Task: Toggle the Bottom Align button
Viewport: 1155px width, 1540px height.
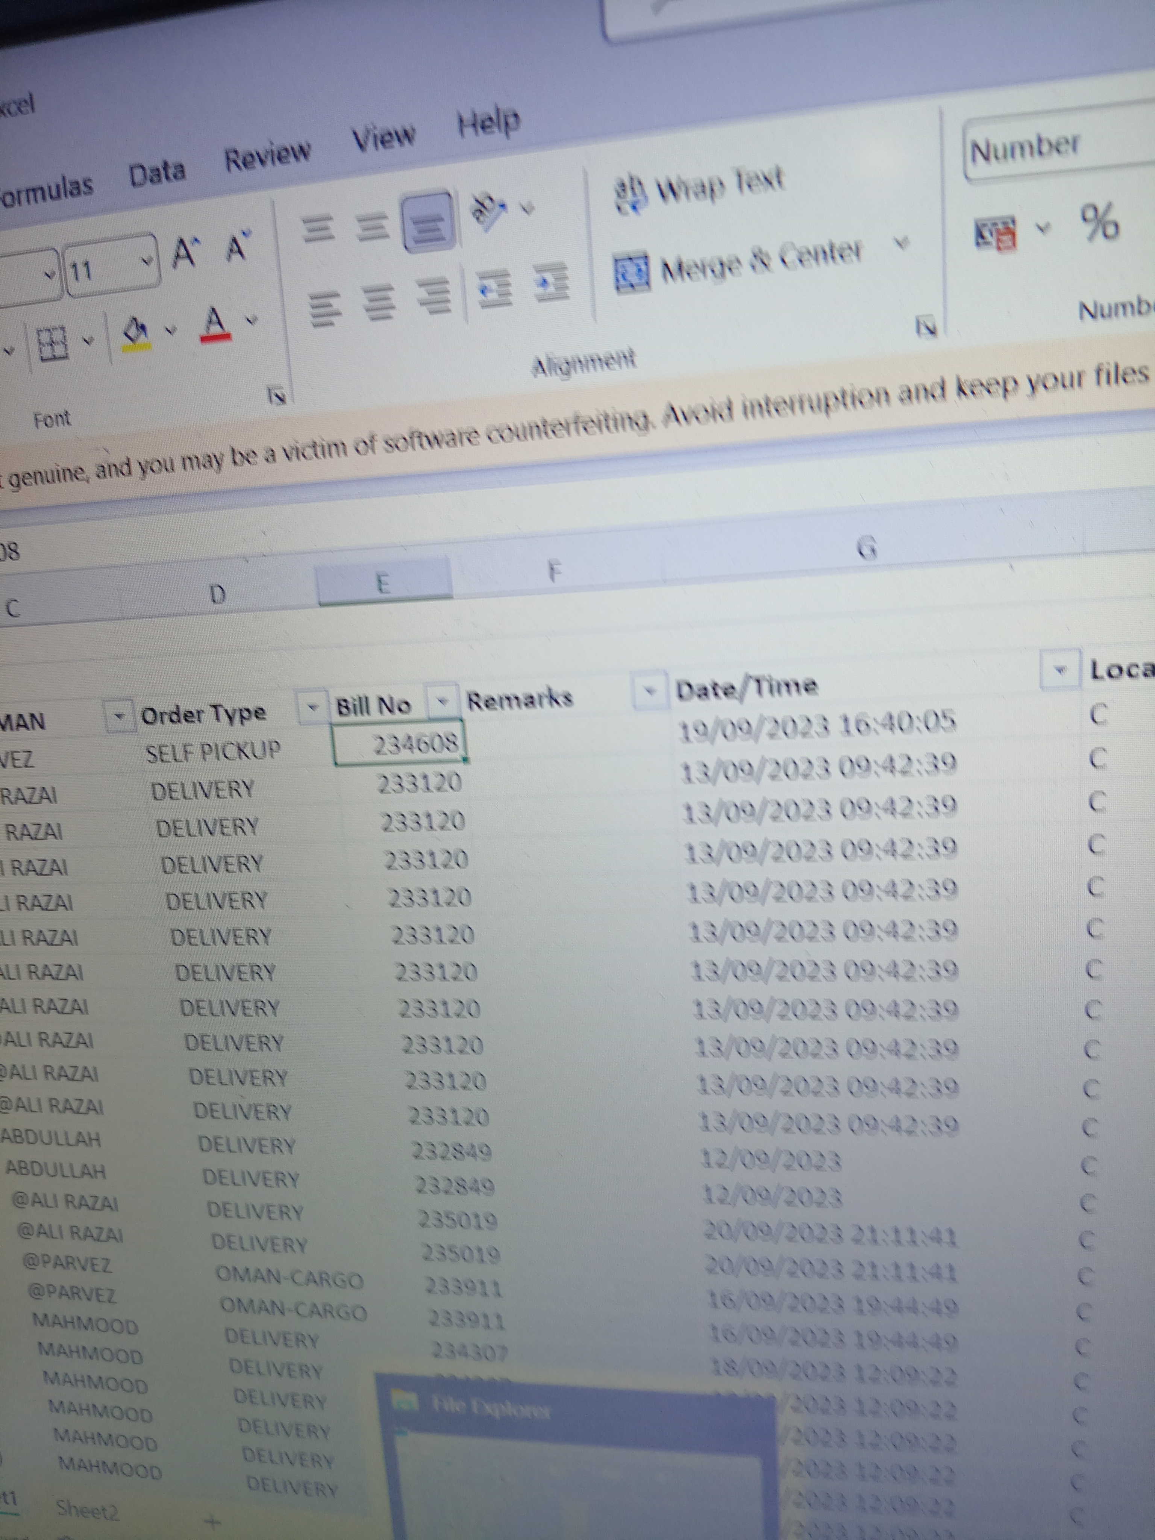Action: (x=429, y=221)
